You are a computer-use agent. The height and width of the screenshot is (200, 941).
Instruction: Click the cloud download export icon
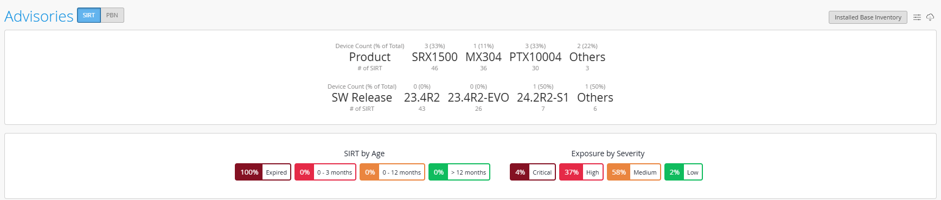[930, 17]
